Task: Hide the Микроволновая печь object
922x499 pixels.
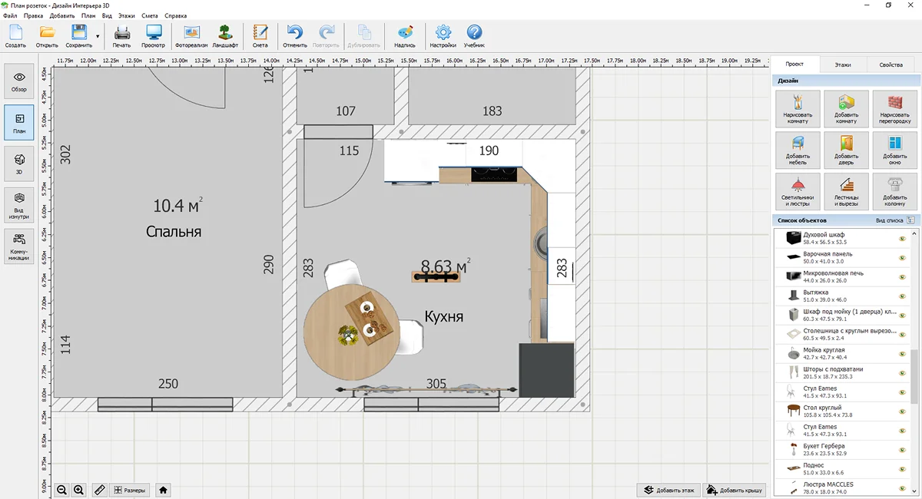Action: [903, 276]
